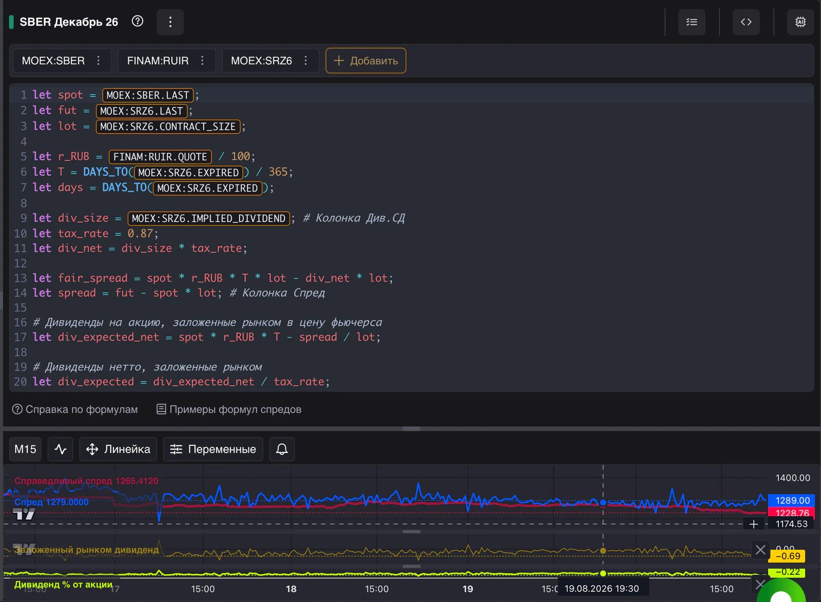This screenshot has width=821, height=602.
Task: Click the red 1228.76 price label
Action: coord(792,513)
